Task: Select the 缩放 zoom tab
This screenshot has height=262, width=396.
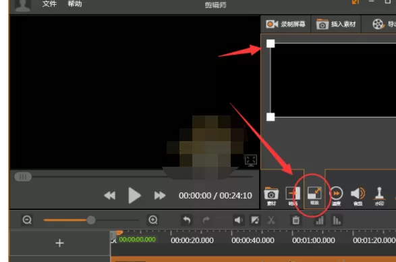Action: coord(314,196)
